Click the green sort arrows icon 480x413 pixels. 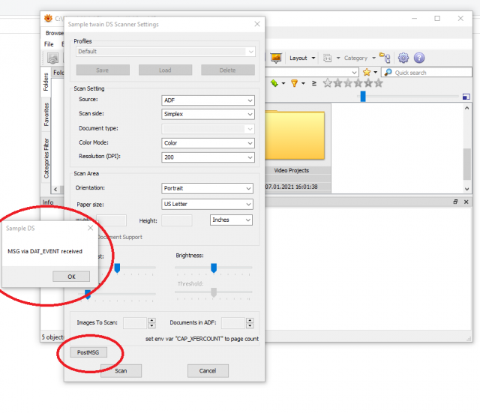point(274,83)
